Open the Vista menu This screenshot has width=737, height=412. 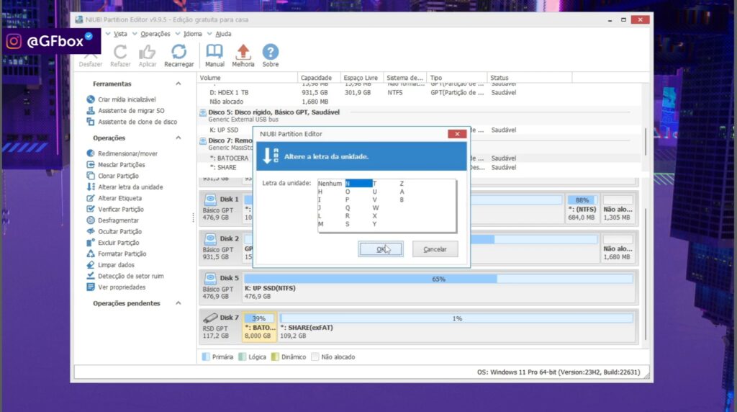(120, 34)
